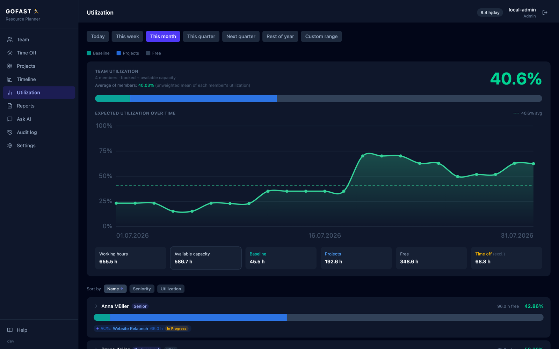Click the 42.86% value for Anna Müller

[x=534, y=306]
